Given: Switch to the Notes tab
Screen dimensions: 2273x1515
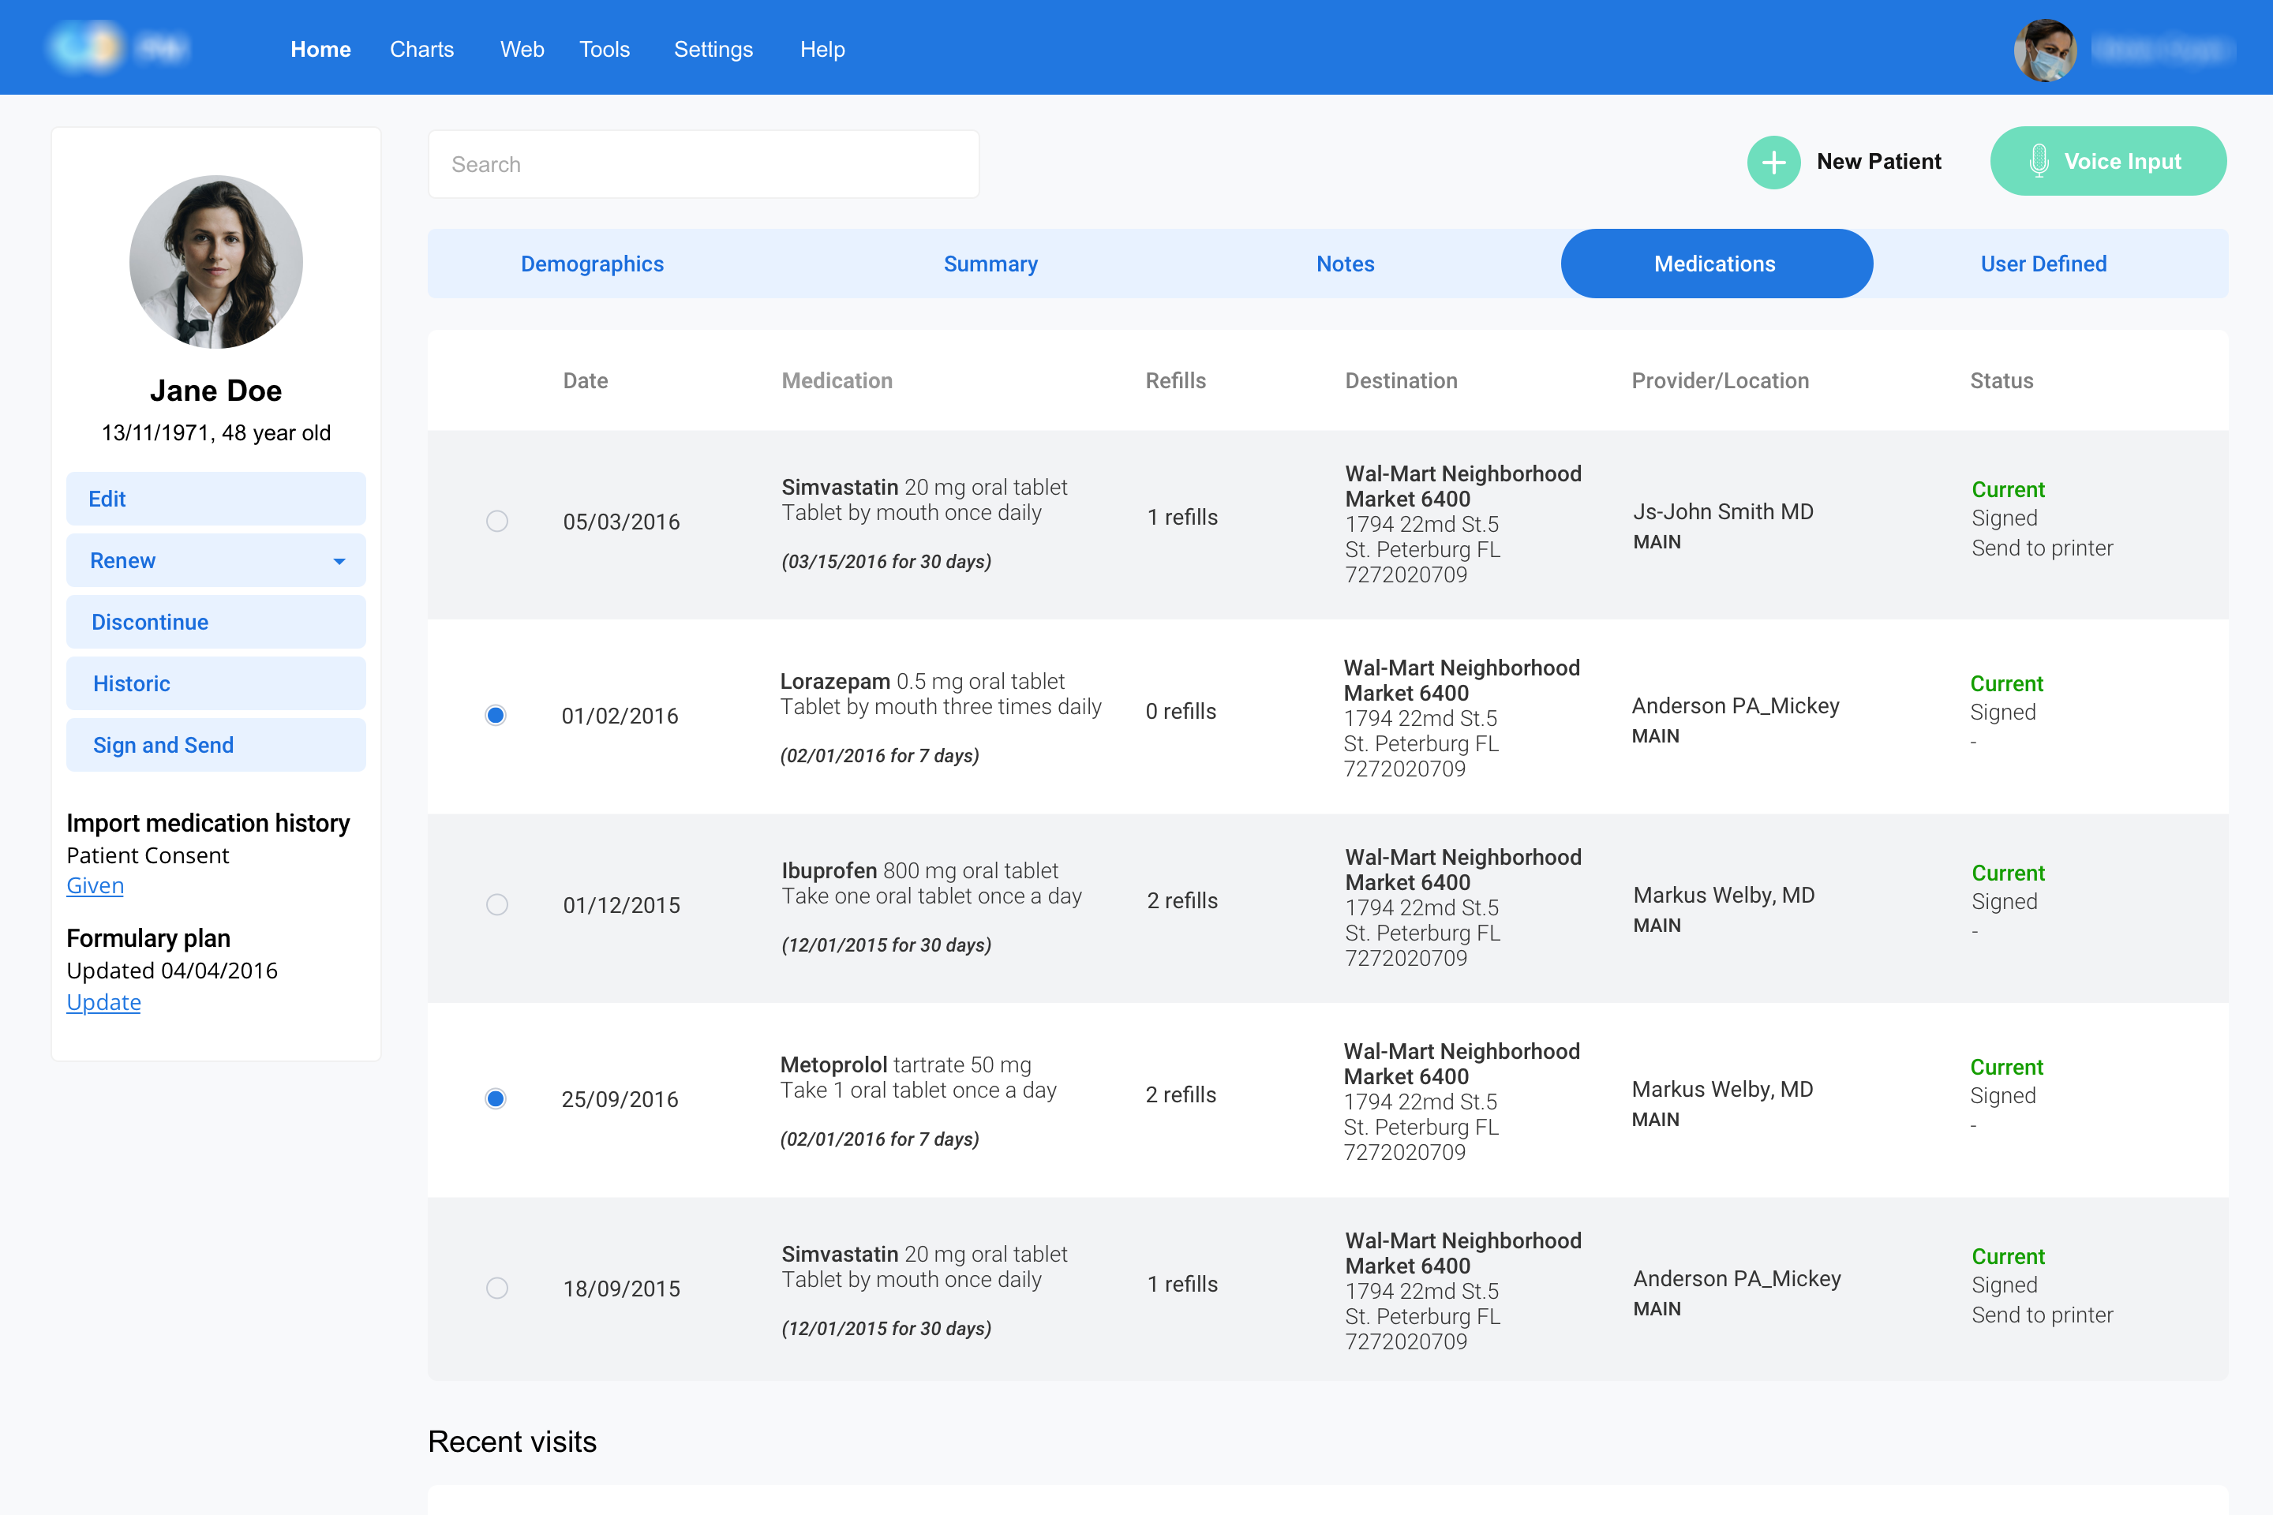Looking at the screenshot, I should tap(1345, 262).
